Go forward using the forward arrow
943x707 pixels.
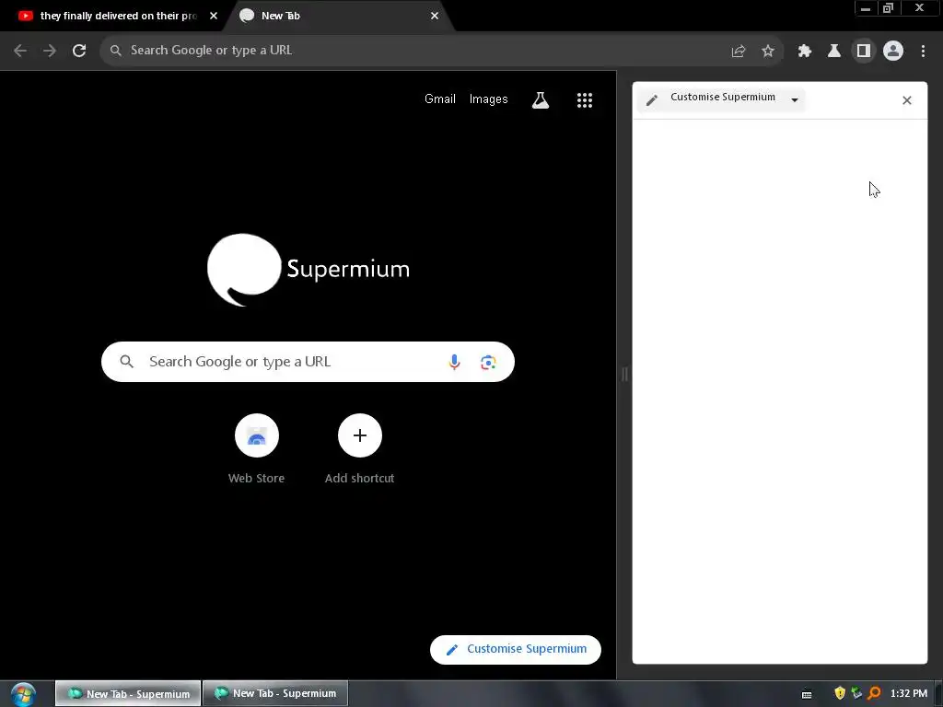(50, 51)
